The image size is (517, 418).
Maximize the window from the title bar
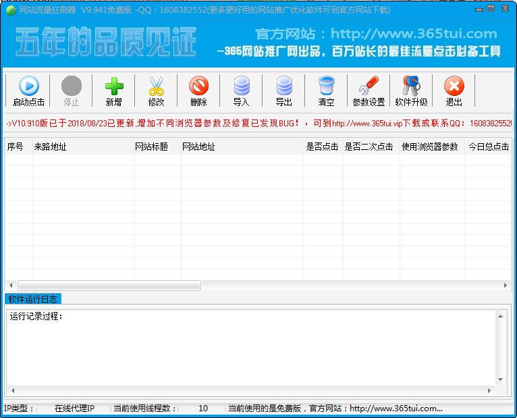(x=491, y=8)
